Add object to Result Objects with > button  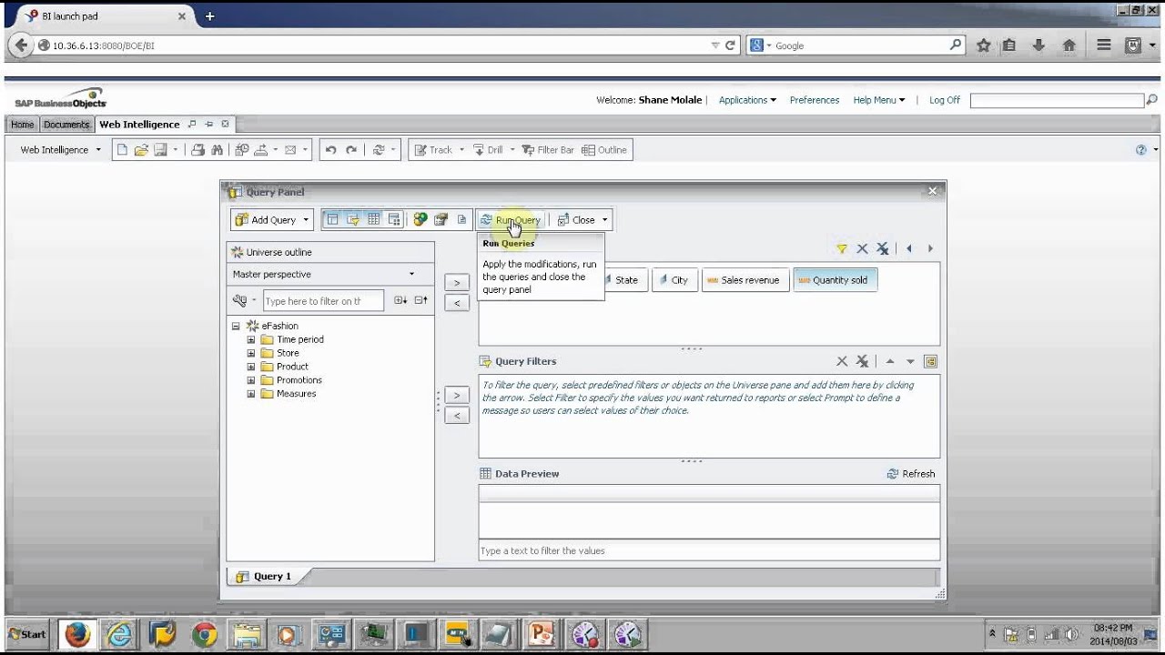[457, 283]
